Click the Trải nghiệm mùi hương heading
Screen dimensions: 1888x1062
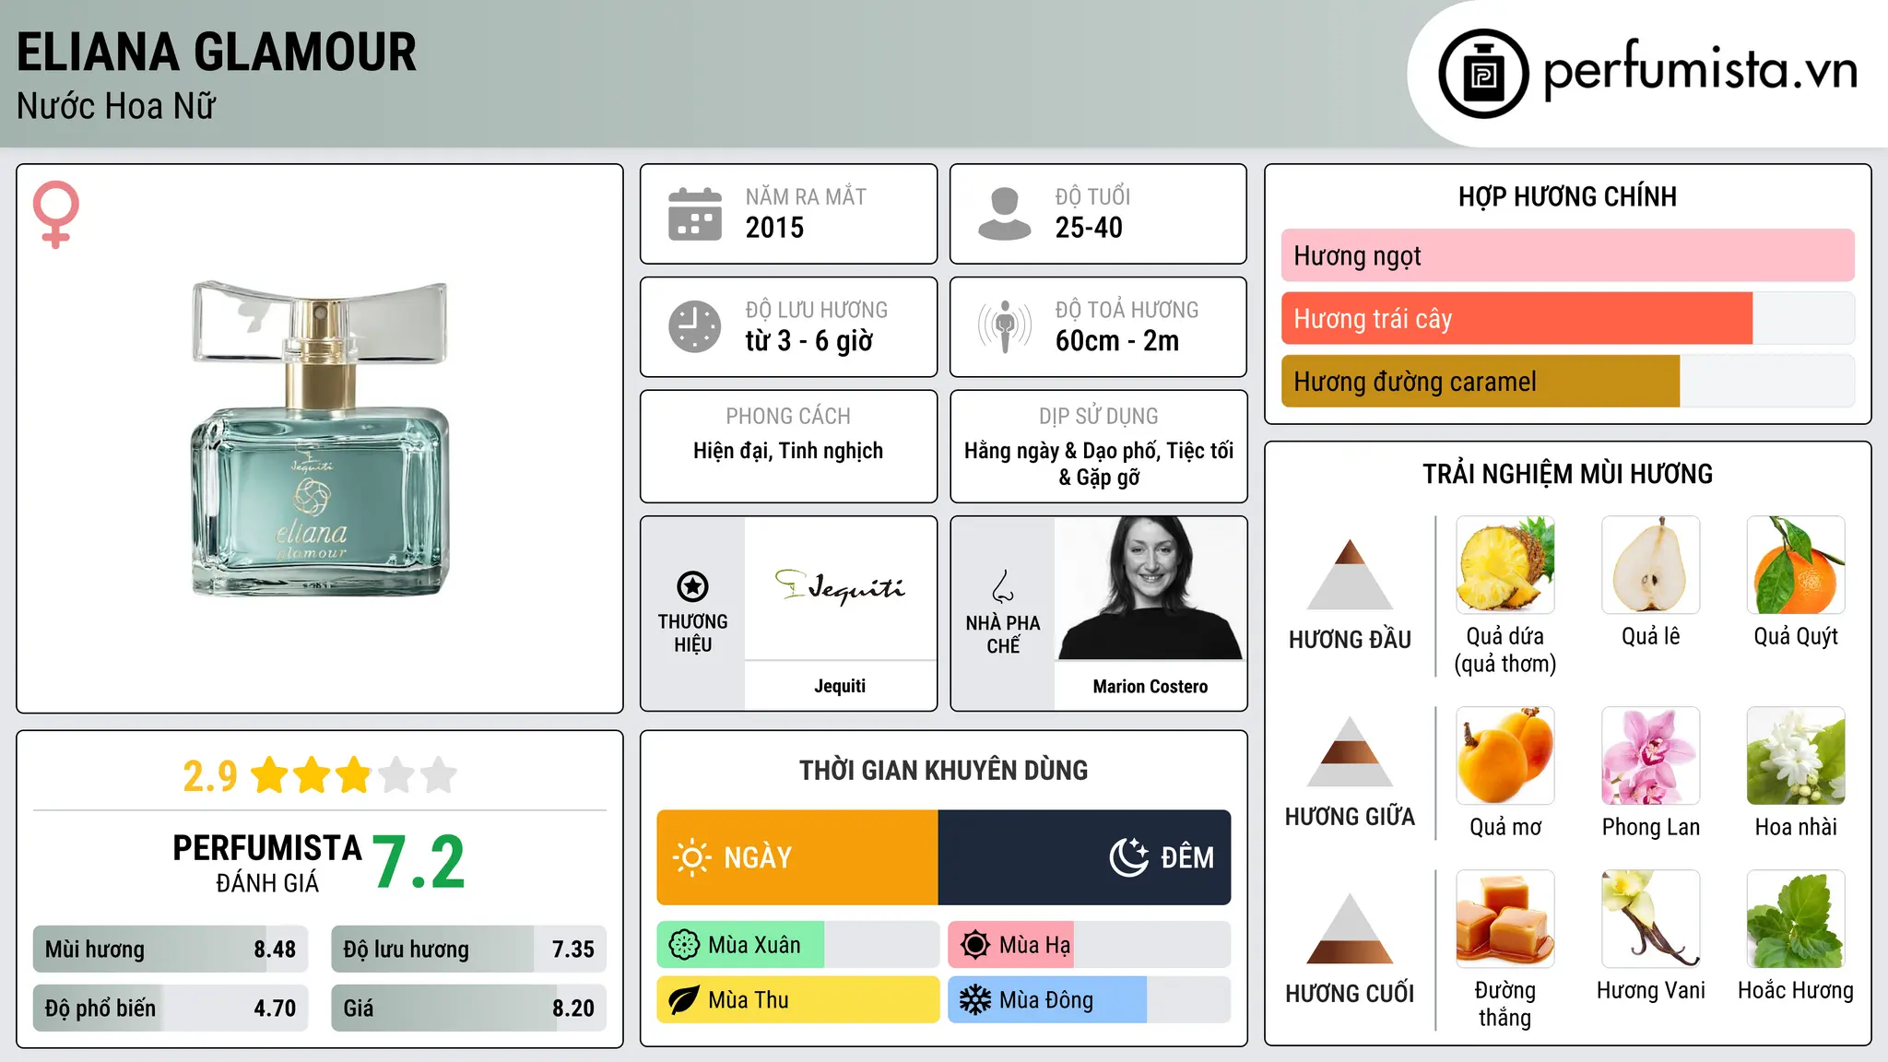click(x=1567, y=474)
